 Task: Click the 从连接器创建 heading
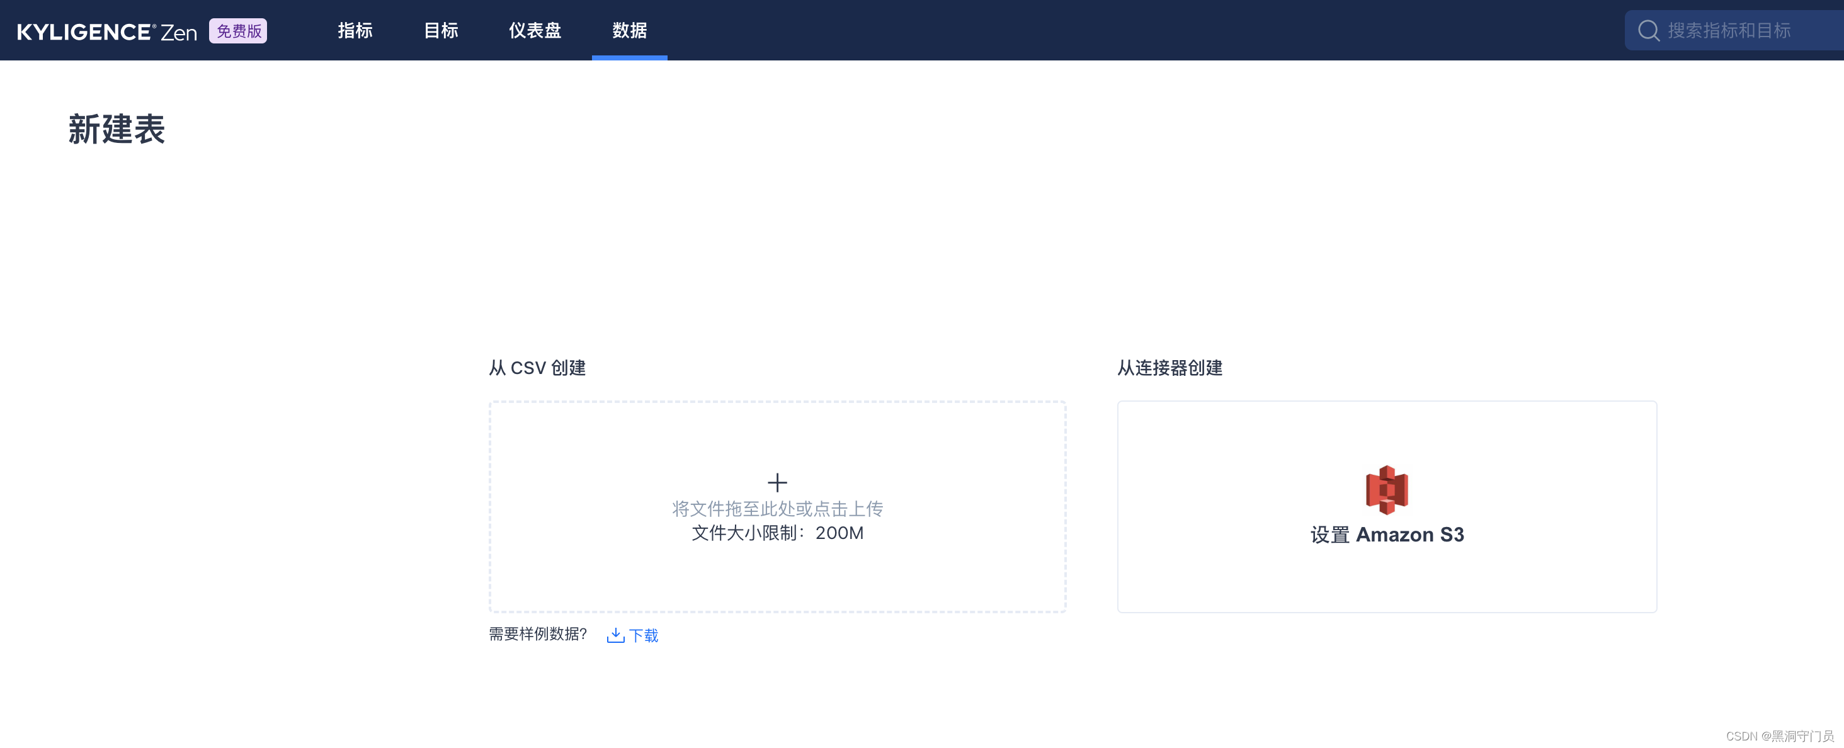1170,368
